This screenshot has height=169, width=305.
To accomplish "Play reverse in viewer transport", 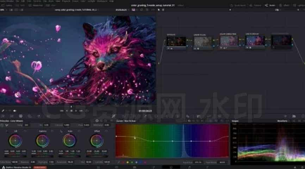I will point(67,111).
